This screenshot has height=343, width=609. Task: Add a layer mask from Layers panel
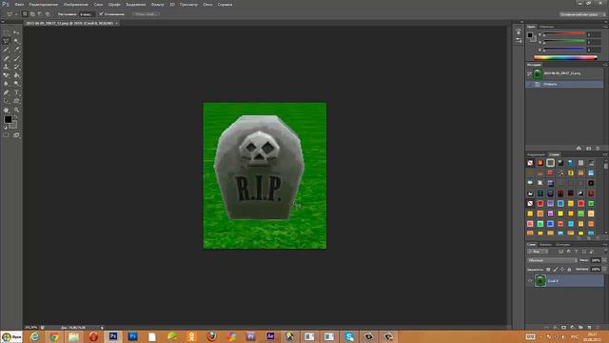[x=564, y=328]
